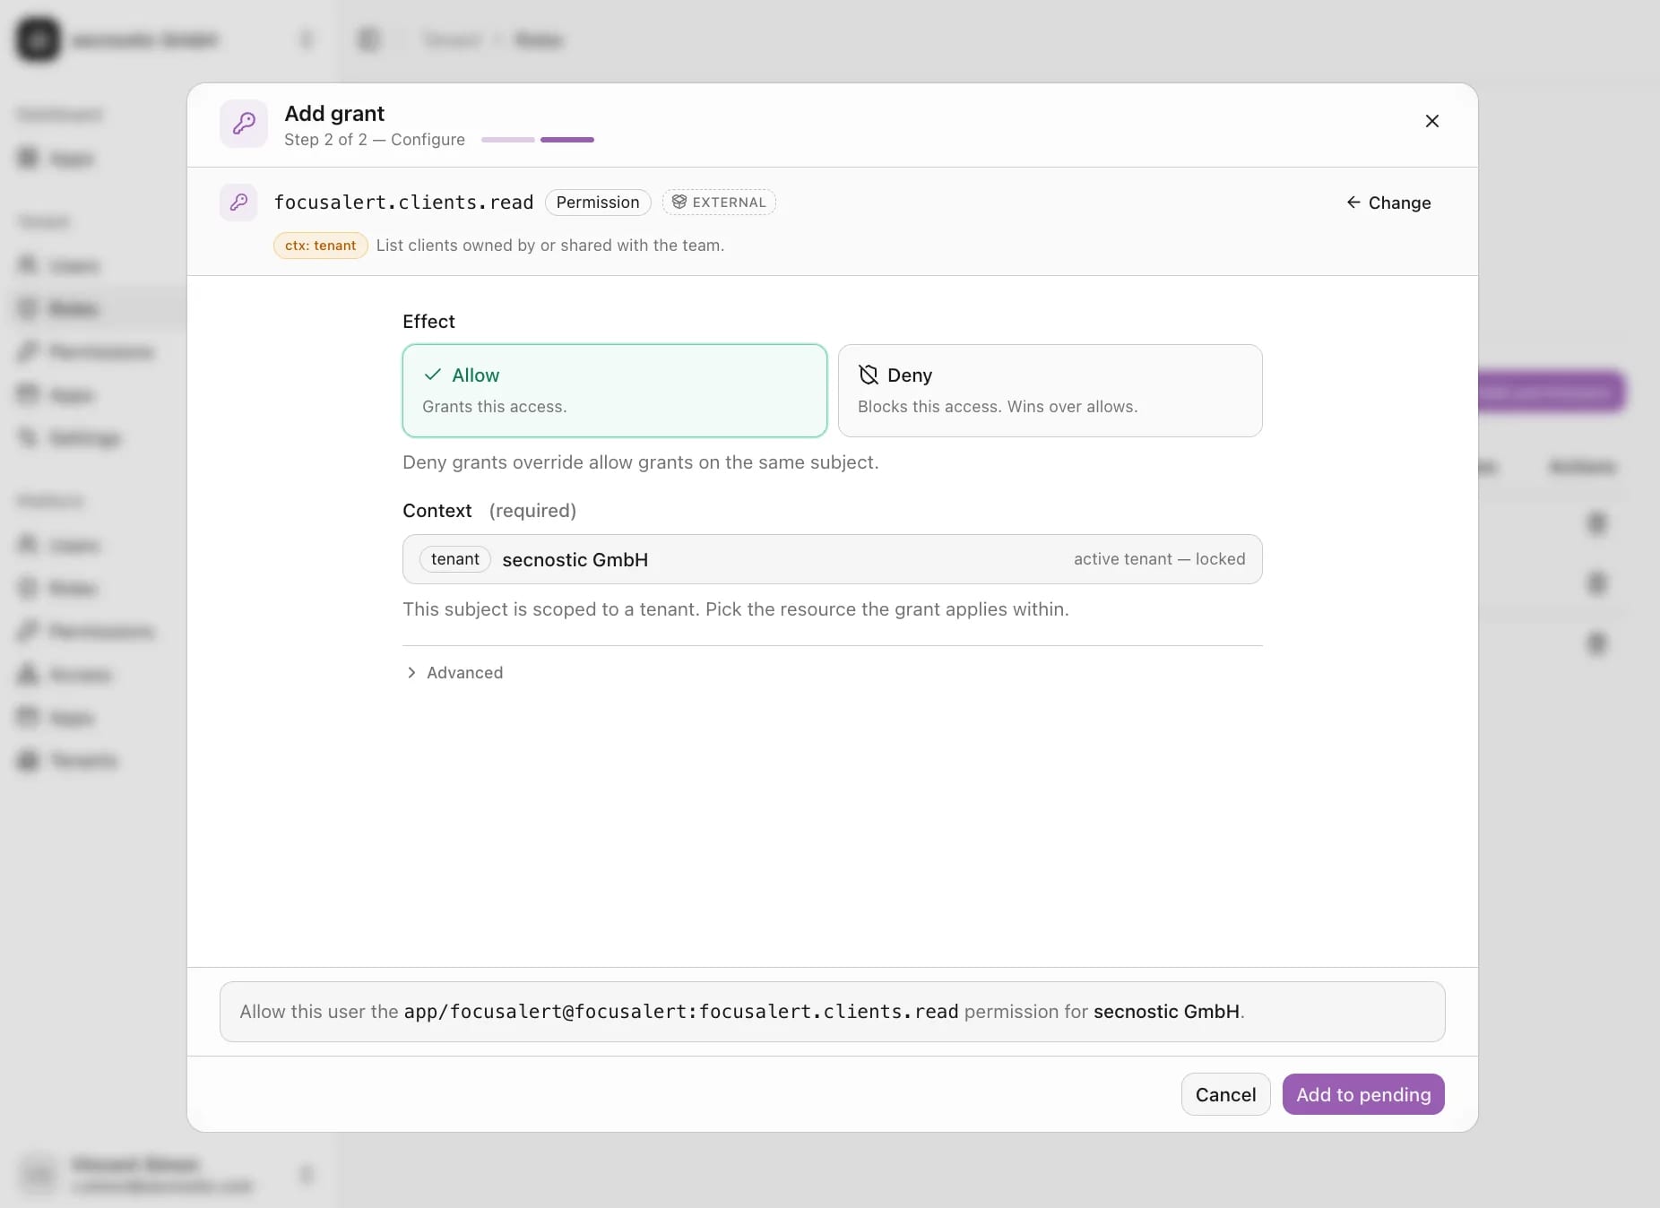The width and height of the screenshot is (1660, 1208).
Task: Expand the Advanced section
Action: (x=455, y=673)
